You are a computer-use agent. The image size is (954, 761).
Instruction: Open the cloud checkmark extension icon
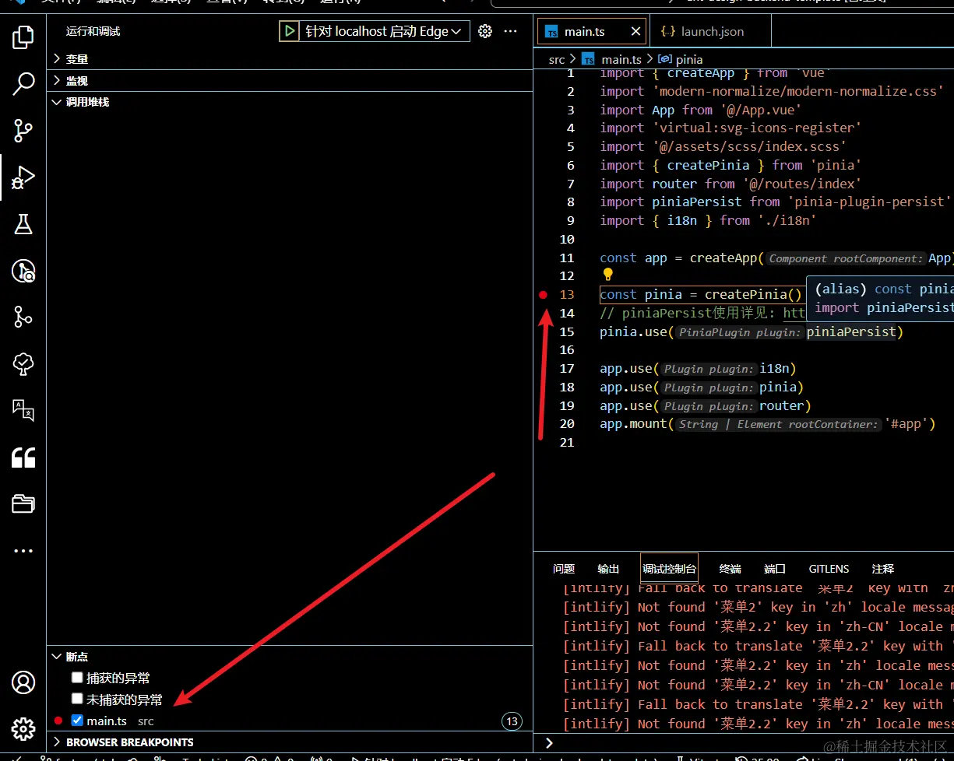coord(23,363)
